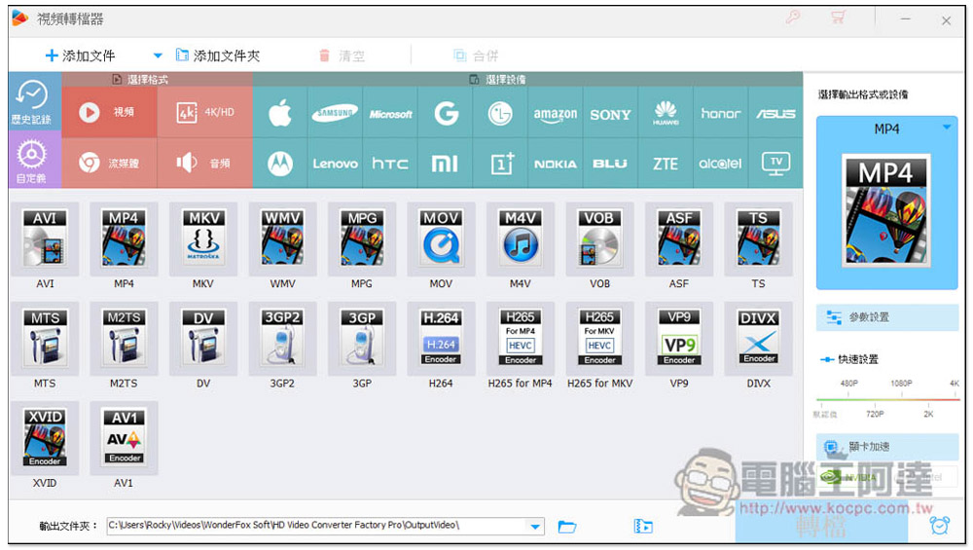Screen dimensions: 973x550
Task: Select the M4V format icon
Action: pyautogui.click(x=520, y=239)
